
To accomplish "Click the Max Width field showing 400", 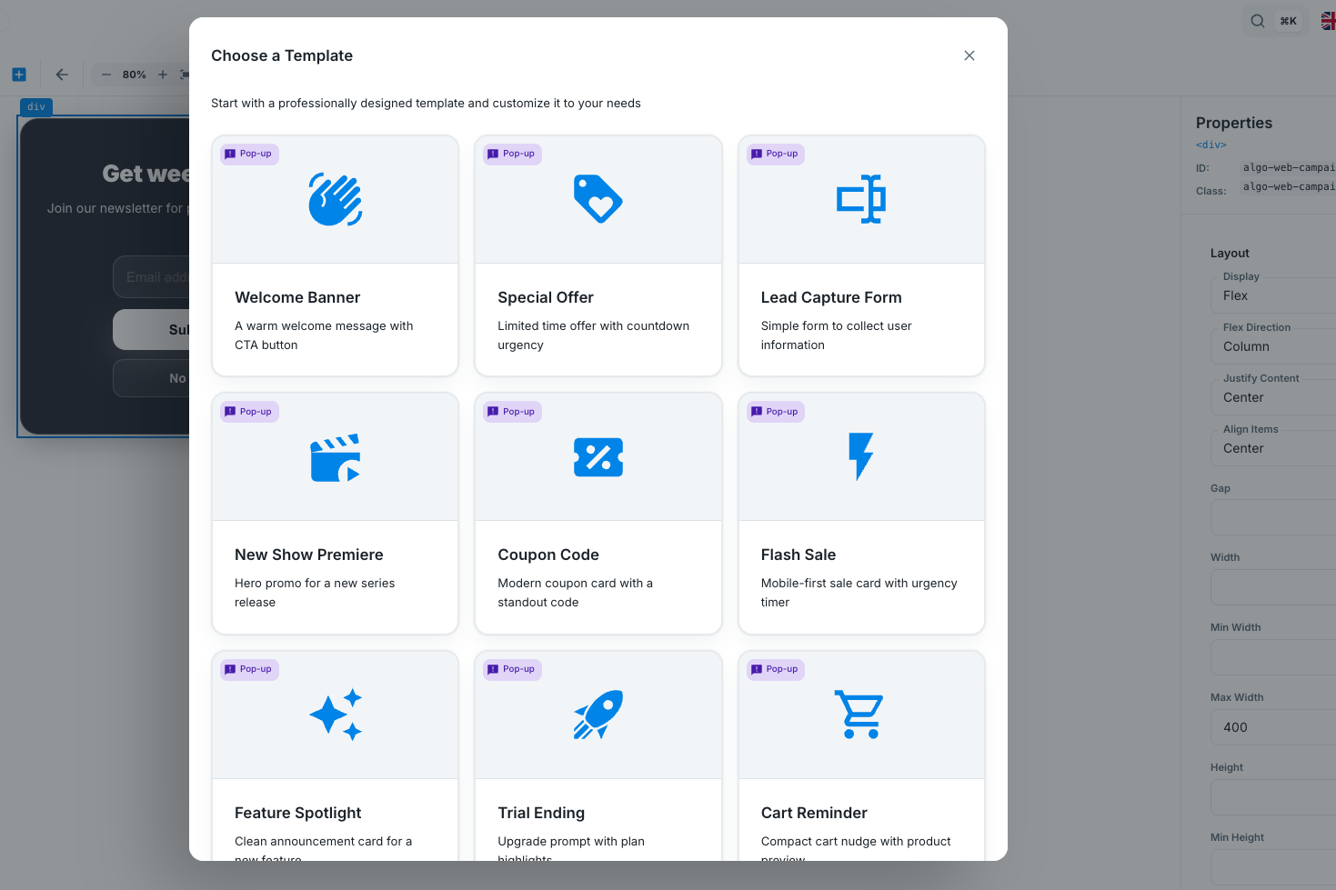I will point(1273,727).
